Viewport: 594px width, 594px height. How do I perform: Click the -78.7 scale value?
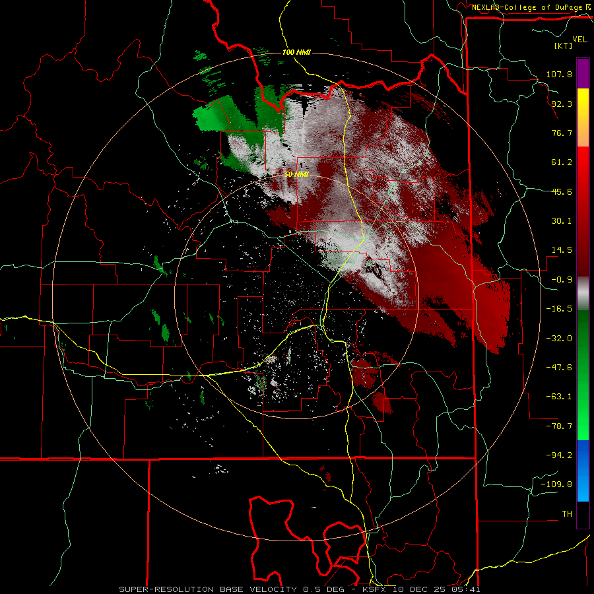point(559,426)
